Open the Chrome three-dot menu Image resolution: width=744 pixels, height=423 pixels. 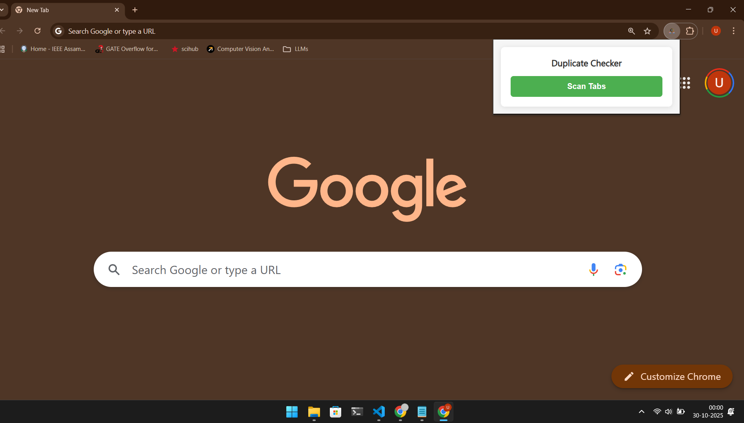(733, 31)
